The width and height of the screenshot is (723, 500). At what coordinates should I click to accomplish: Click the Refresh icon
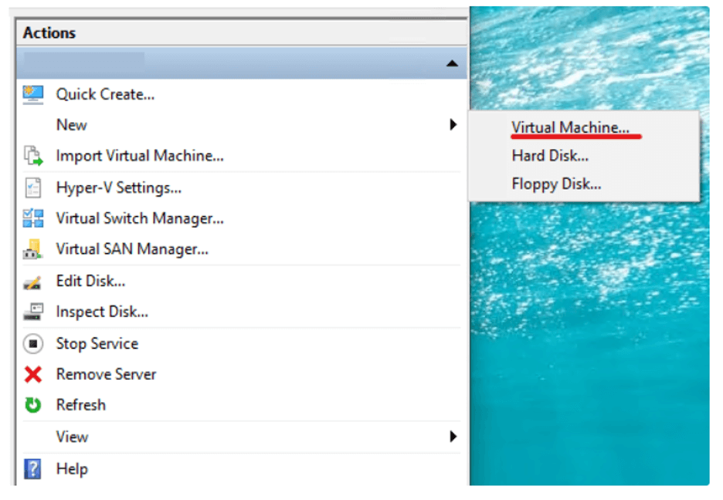pyautogui.click(x=32, y=405)
